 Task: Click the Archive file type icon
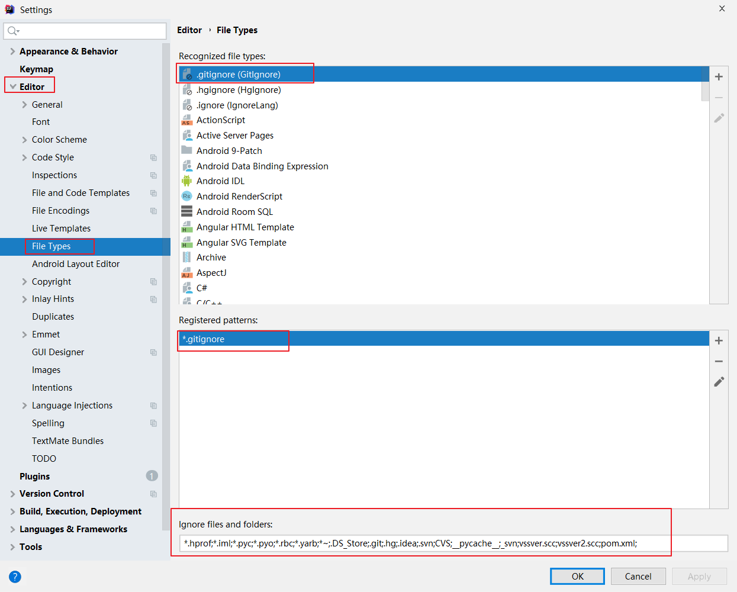(186, 258)
